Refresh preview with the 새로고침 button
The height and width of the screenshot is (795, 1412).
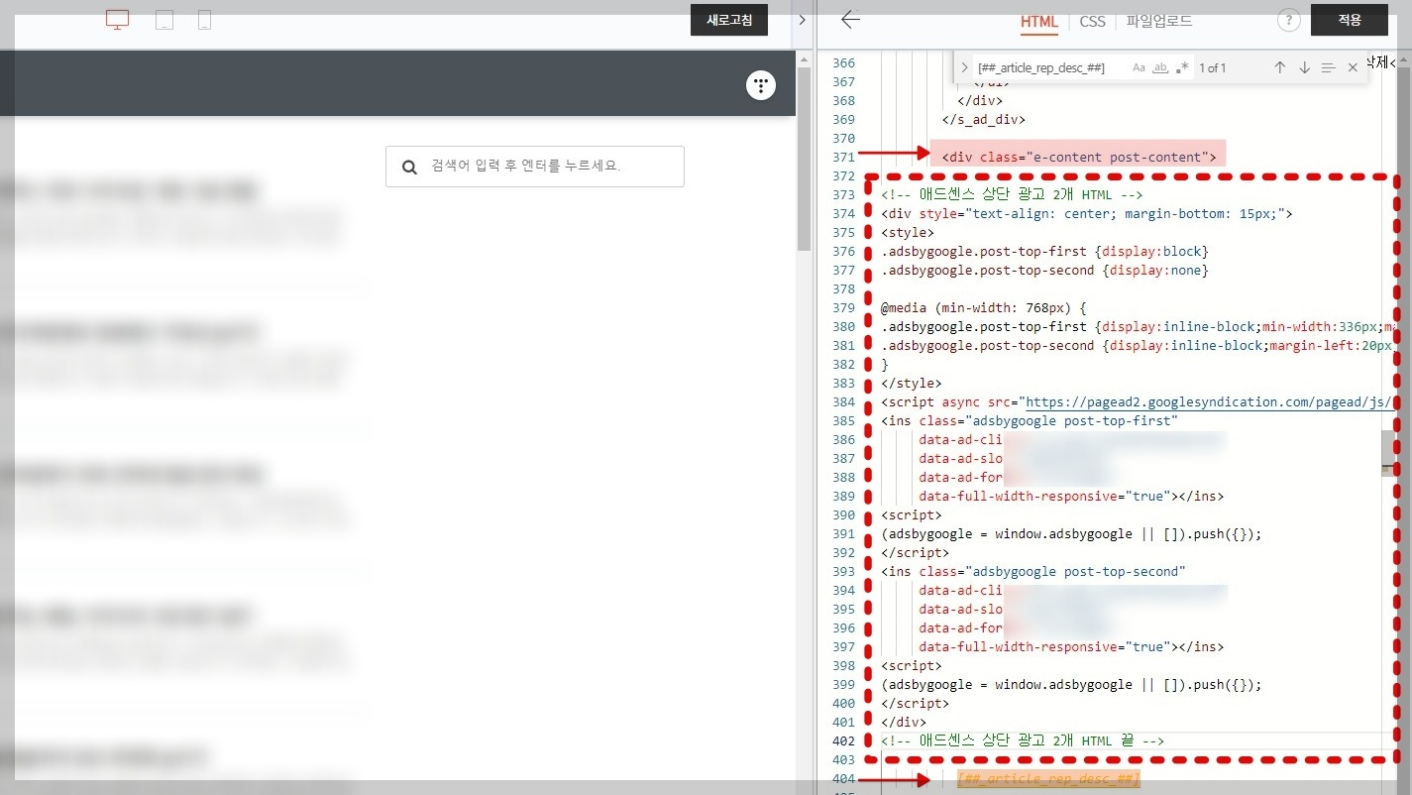tap(728, 20)
